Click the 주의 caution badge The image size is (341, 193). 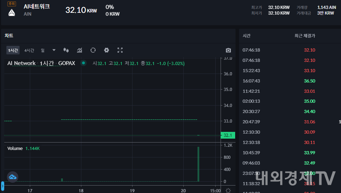tap(12, 4)
